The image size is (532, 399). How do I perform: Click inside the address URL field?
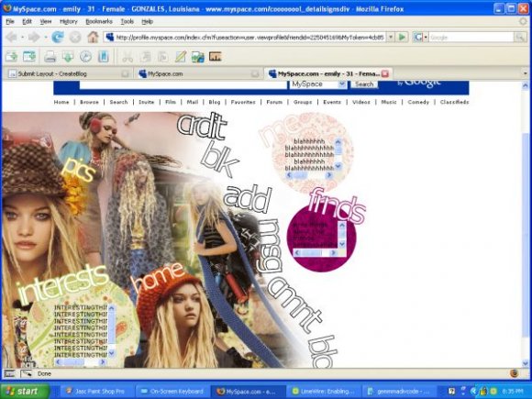click(249, 37)
